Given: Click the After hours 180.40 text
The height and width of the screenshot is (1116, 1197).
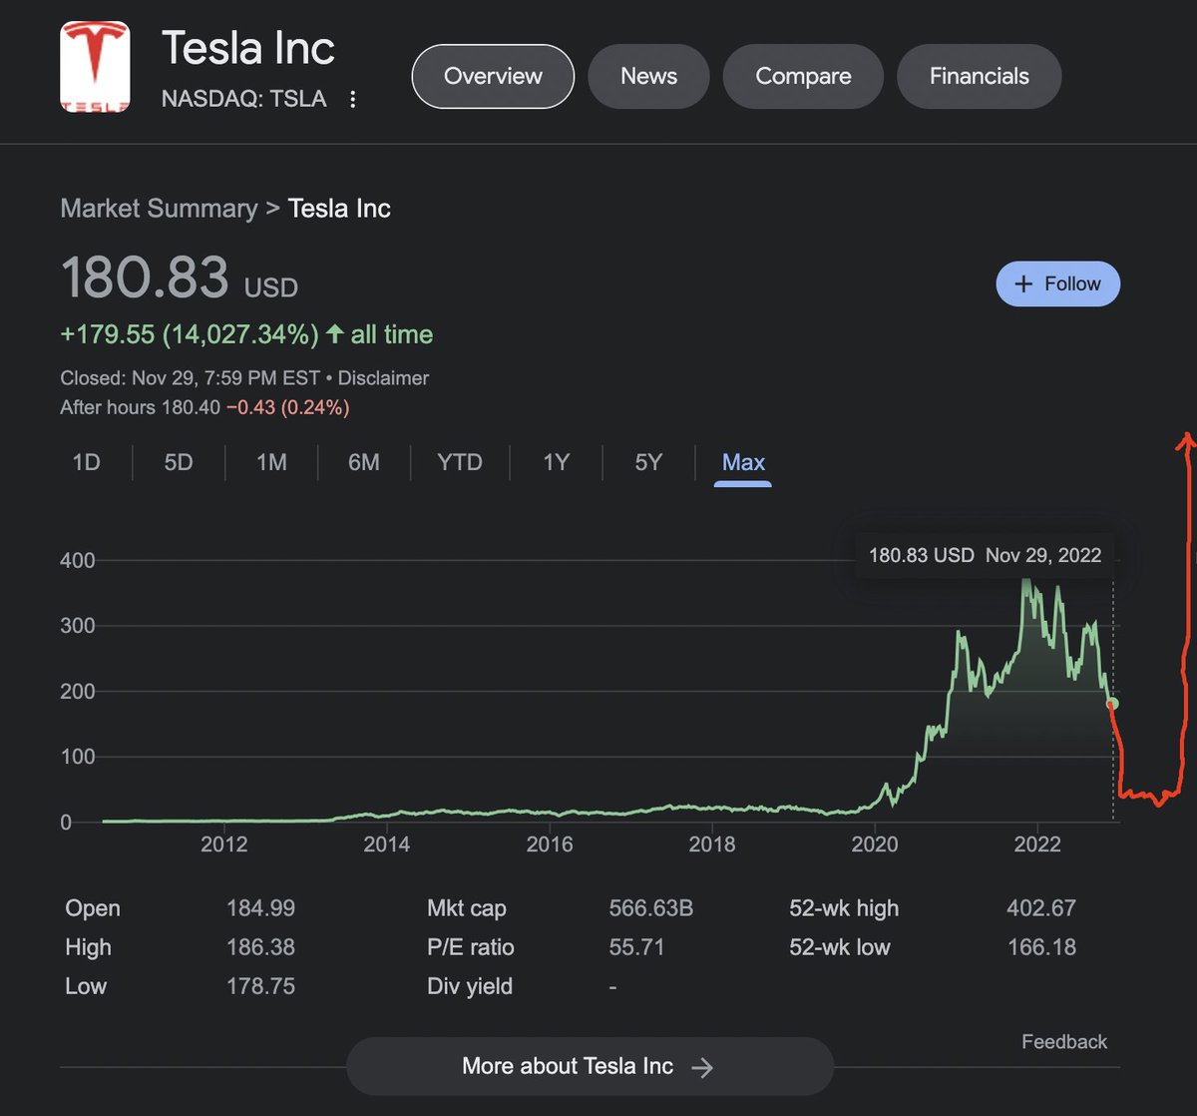Looking at the screenshot, I should 140,407.
